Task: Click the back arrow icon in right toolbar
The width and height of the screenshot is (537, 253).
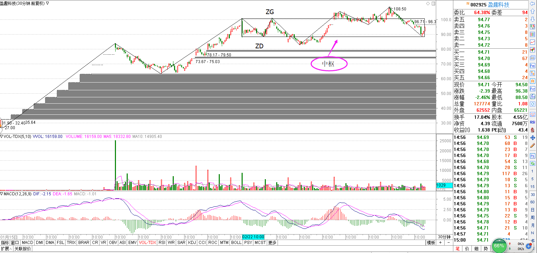Action: pos(532,4)
